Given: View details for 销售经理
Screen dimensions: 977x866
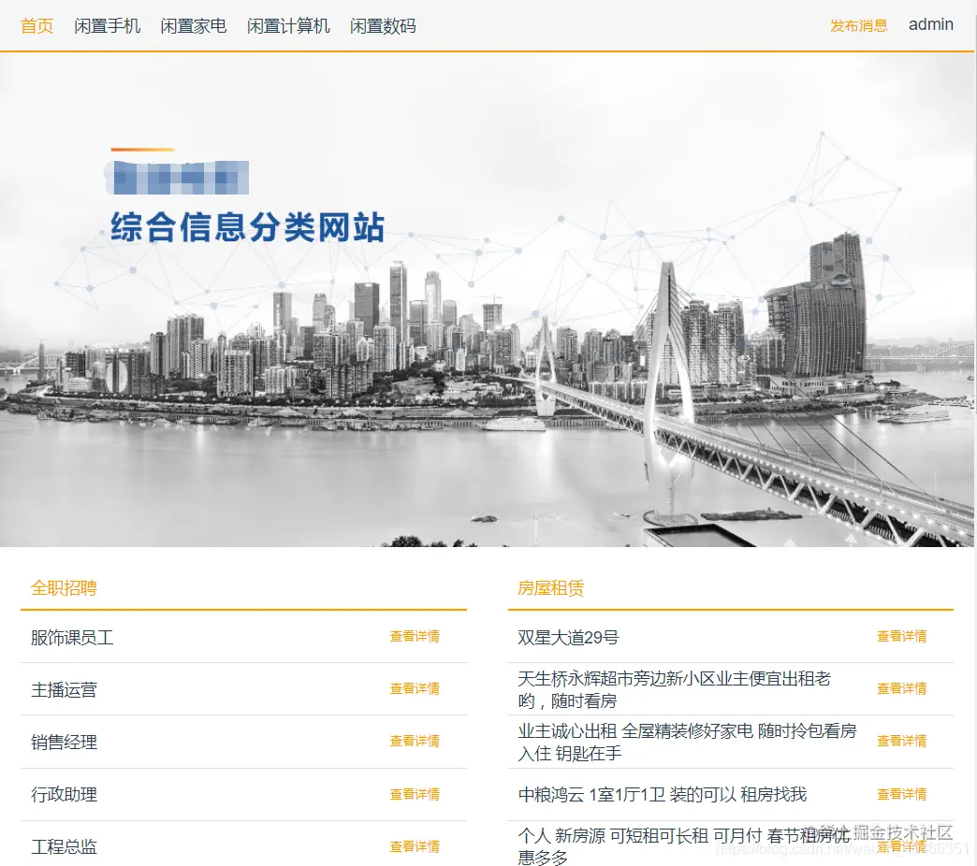Looking at the screenshot, I should pyautogui.click(x=415, y=741).
